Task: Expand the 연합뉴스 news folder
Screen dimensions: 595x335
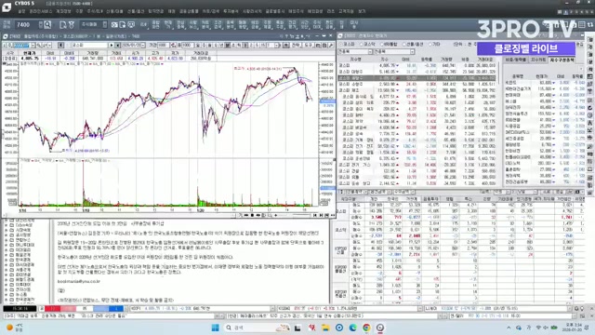Action: [x=7, y=240]
